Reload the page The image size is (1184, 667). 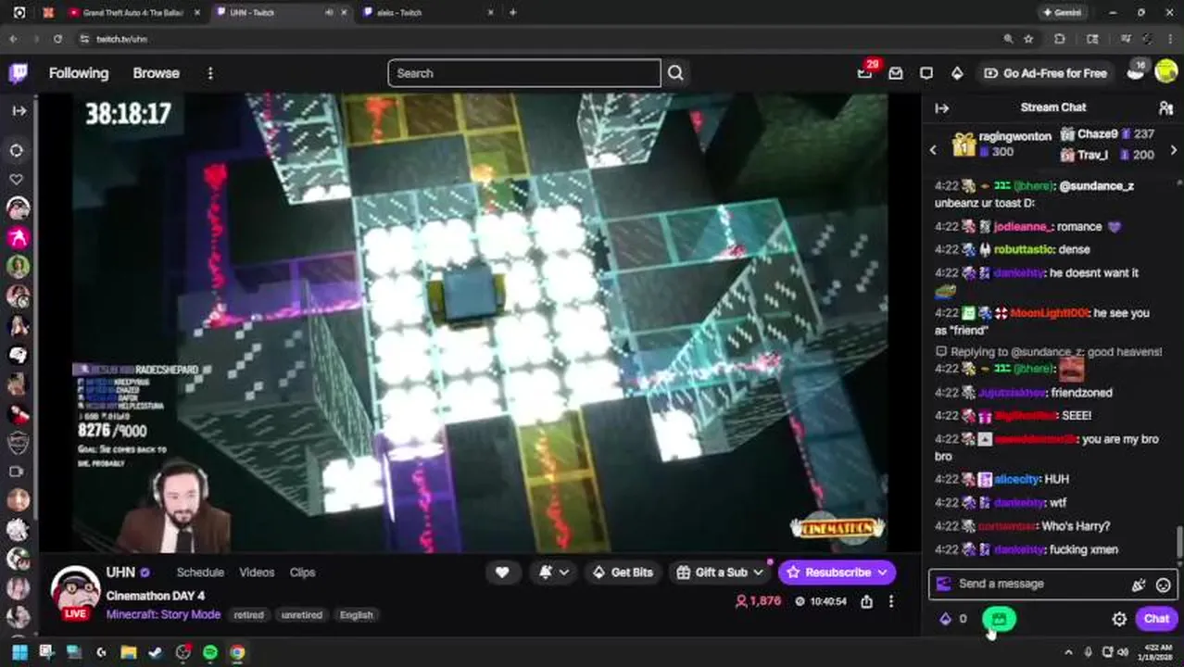click(57, 39)
